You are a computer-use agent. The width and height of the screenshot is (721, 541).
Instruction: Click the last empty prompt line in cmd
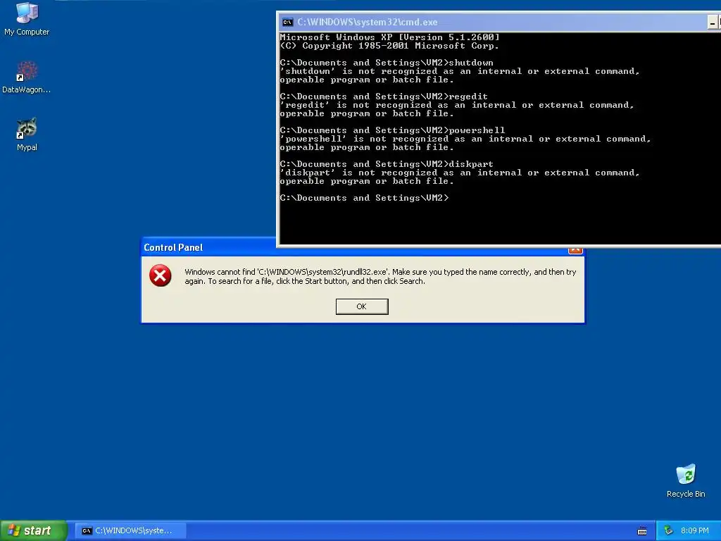click(364, 198)
